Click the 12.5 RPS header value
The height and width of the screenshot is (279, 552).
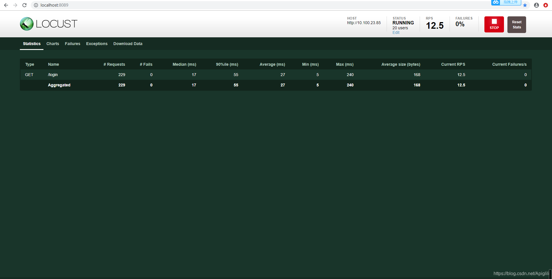(x=435, y=26)
